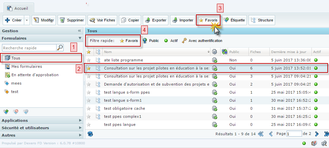Click the add label icon under the form list
The image size is (329, 148).
point(6,111)
